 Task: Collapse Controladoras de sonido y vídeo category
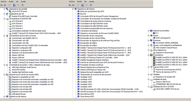(x=4, y=65)
